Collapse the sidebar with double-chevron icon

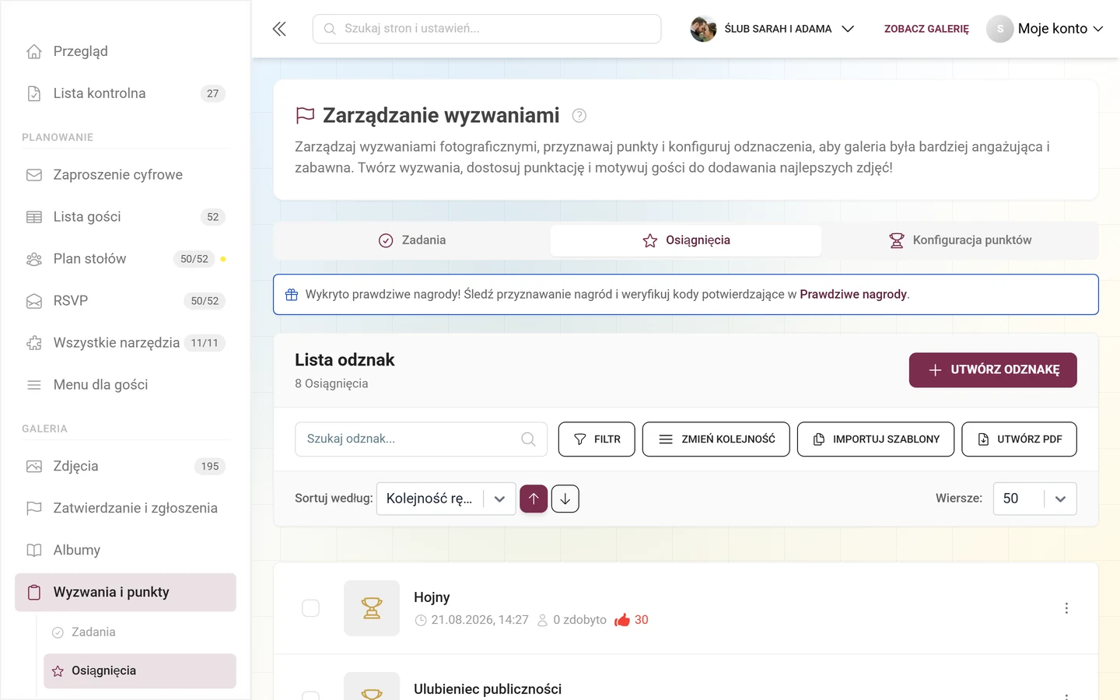pos(279,29)
